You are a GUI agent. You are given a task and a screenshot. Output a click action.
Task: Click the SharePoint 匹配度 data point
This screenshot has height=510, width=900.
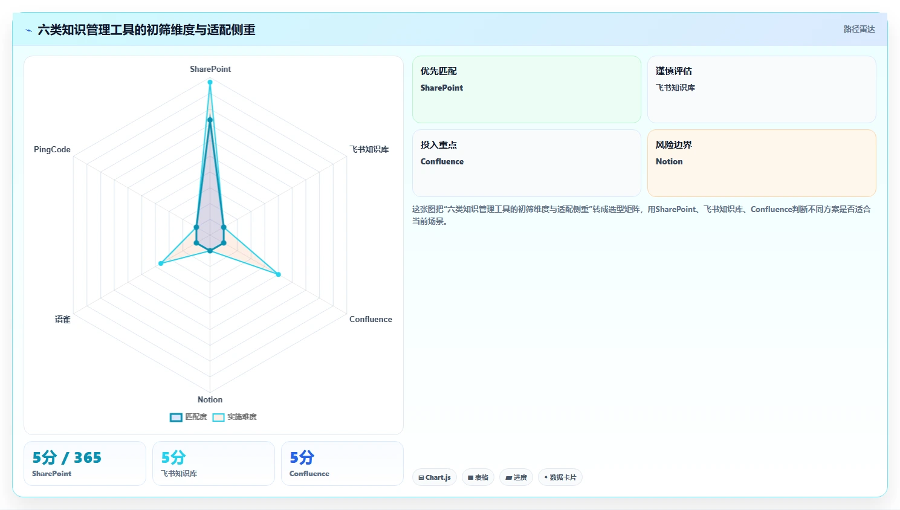click(x=210, y=120)
